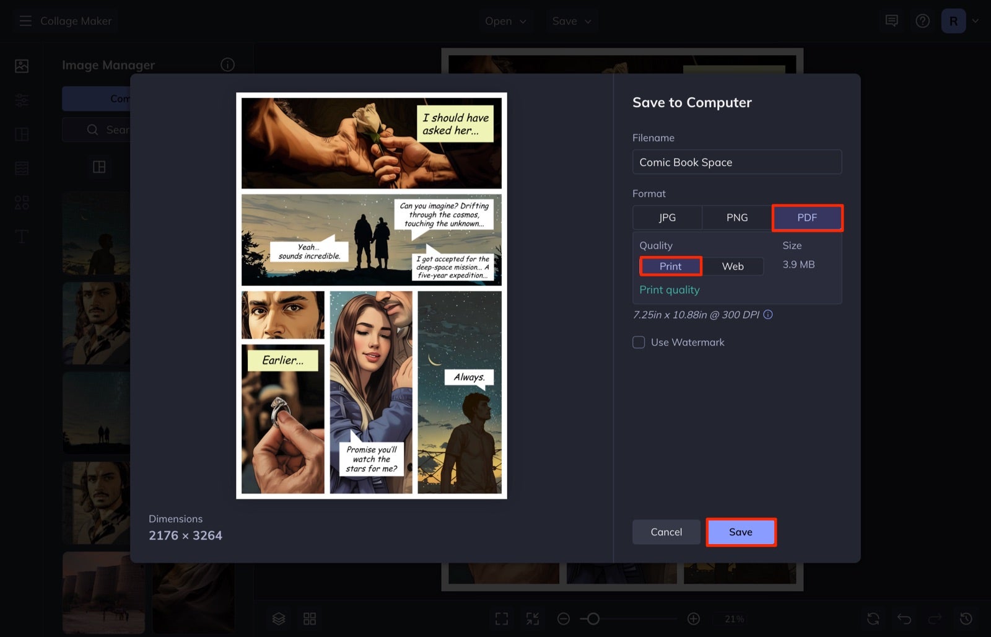This screenshot has height=637, width=991.
Task: Click the Comic Book Space filename field
Action: [x=736, y=162]
